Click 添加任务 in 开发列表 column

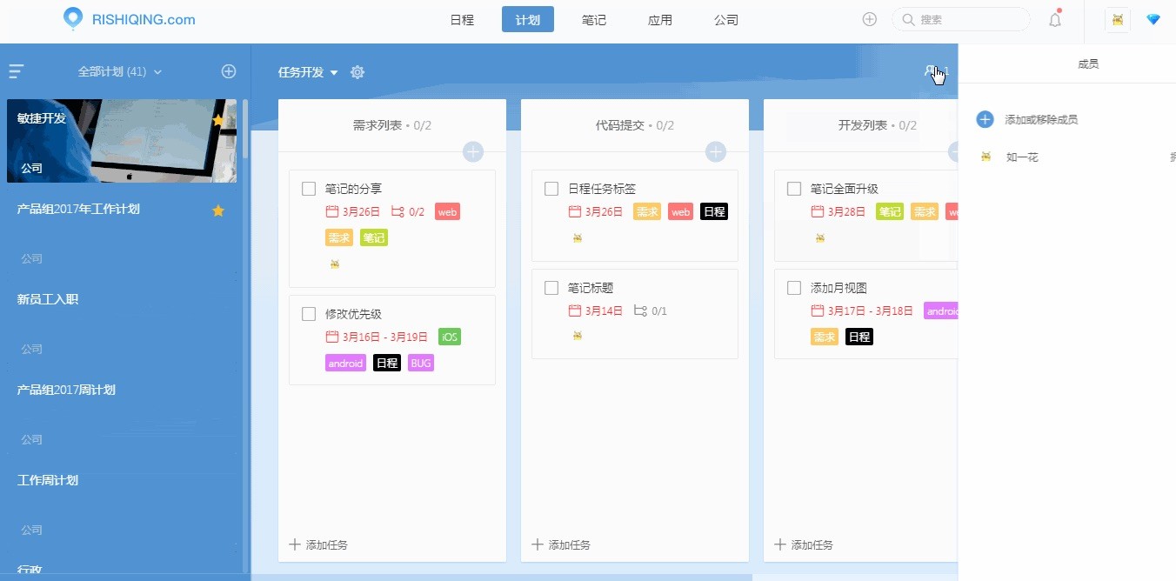coord(804,544)
